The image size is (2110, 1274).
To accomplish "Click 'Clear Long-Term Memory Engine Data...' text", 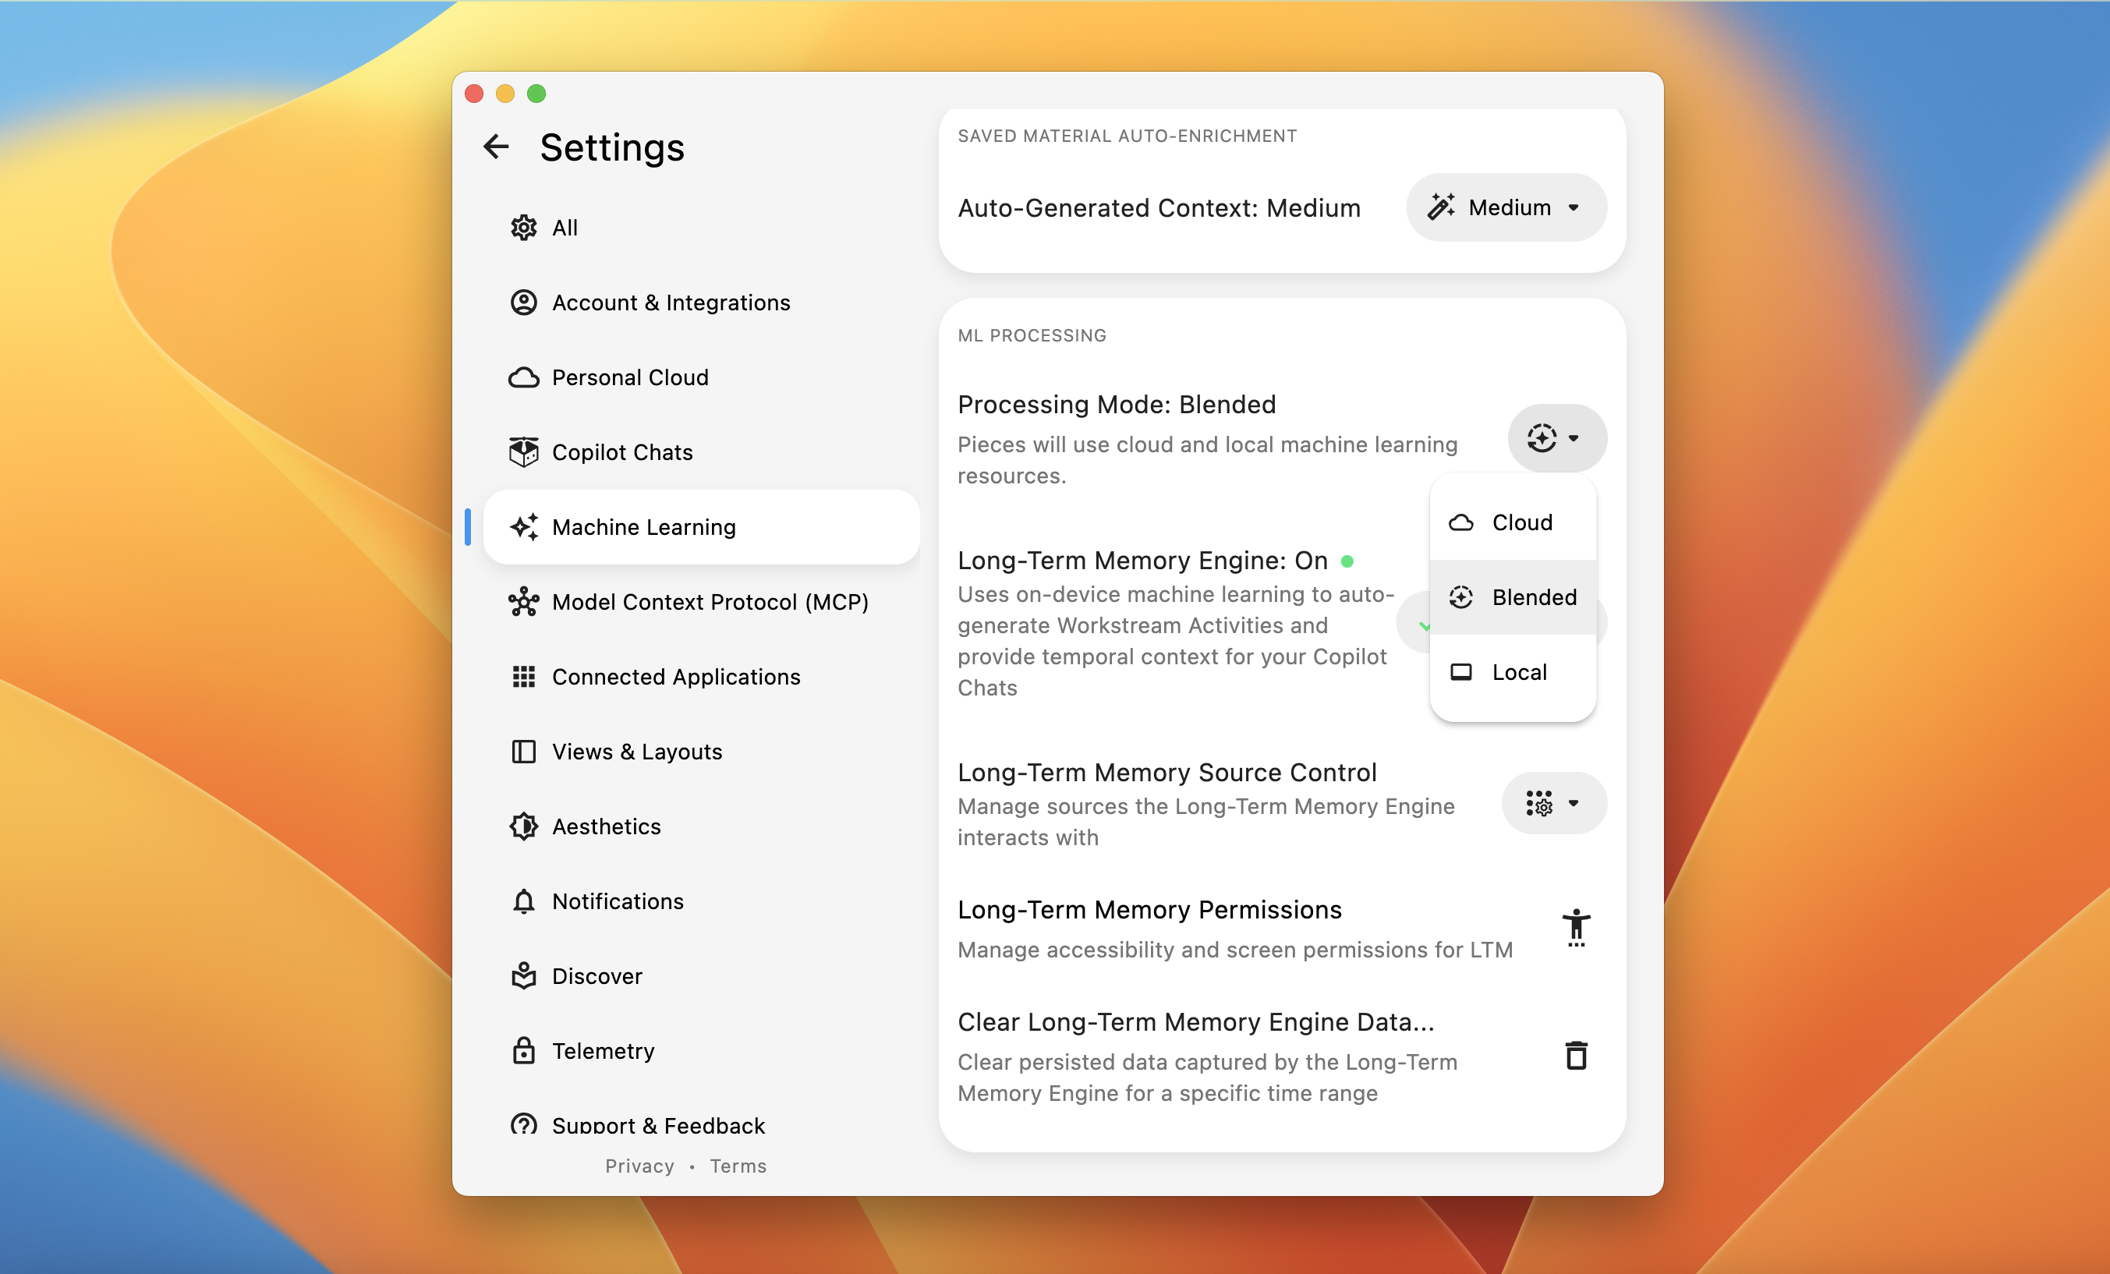I will tap(1195, 1022).
